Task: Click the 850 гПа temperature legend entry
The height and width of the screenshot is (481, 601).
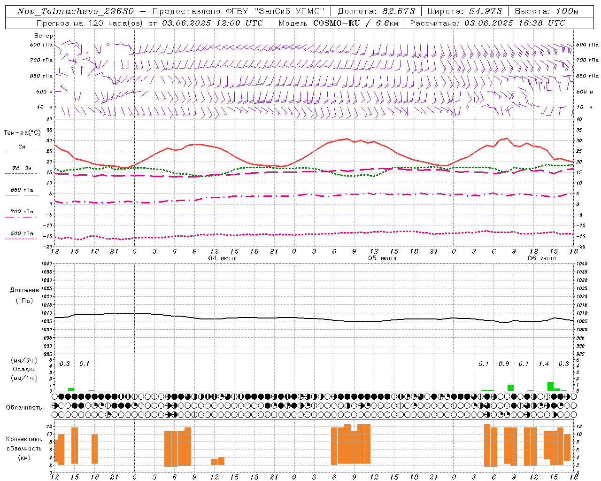Action: (x=22, y=190)
